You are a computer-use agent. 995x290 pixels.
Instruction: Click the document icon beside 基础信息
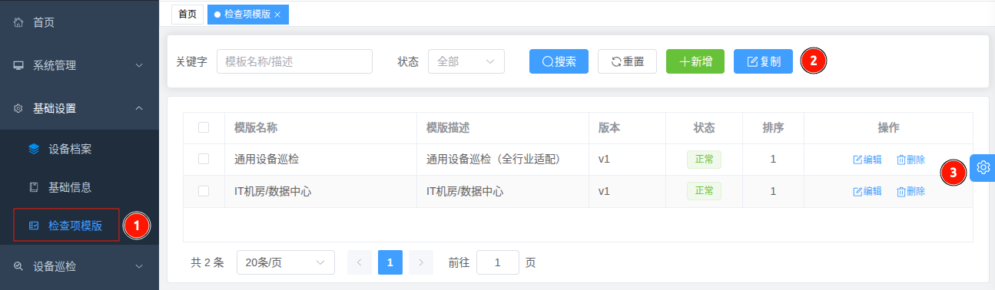pos(34,187)
